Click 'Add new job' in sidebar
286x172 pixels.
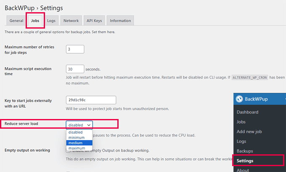[249, 132]
